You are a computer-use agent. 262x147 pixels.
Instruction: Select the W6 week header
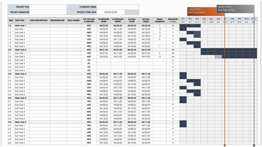click(218, 19)
